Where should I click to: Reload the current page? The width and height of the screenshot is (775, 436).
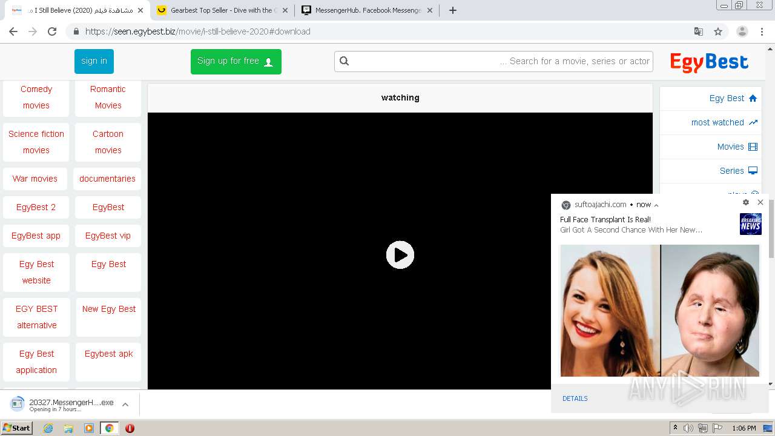point(52,31)
